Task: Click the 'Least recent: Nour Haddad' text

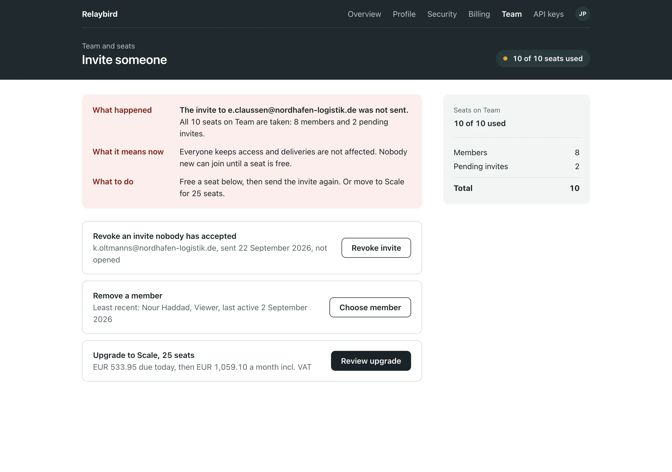Action: tap(200, 314)
